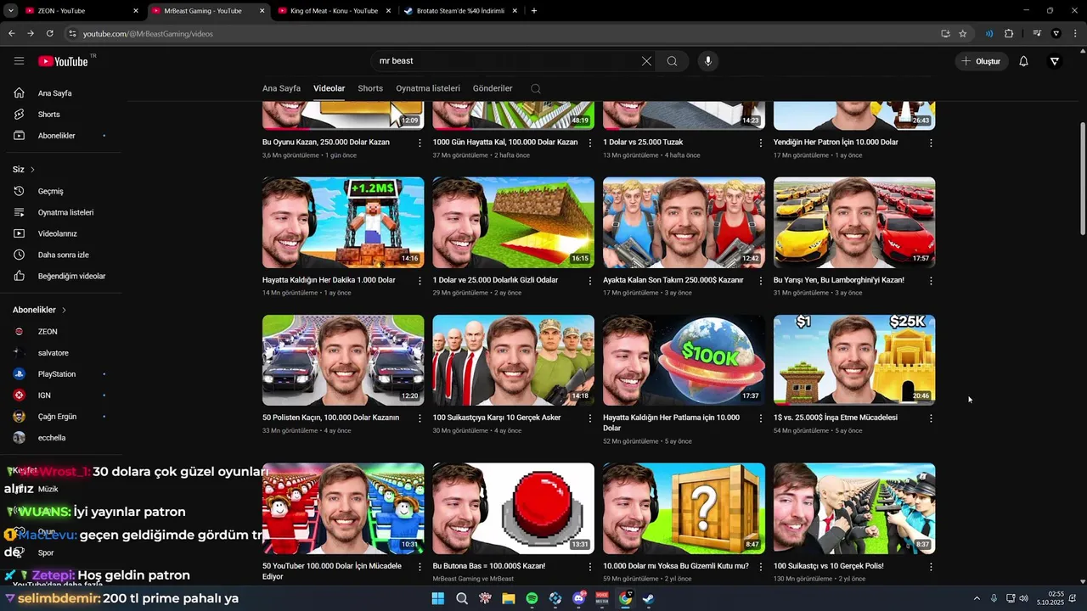The width and height of the screenshot is (1087, 611).
Task: Switch to the Brotato Steam browser tab
Action: click(459, 11)
